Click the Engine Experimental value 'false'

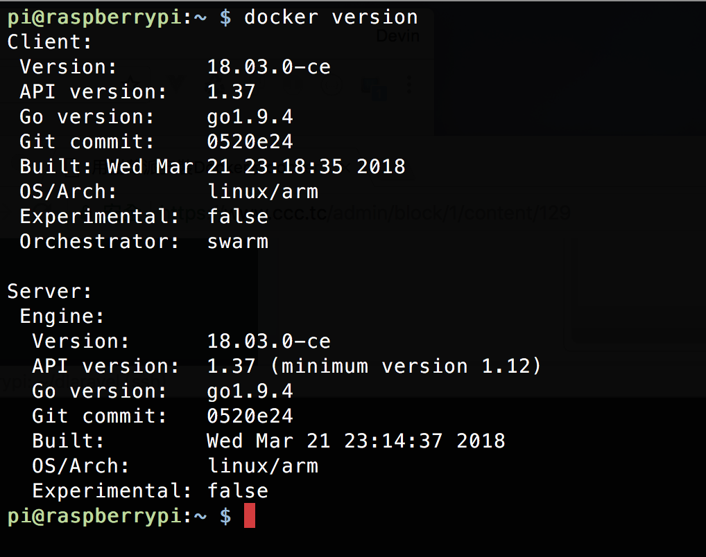click(238, 491)
